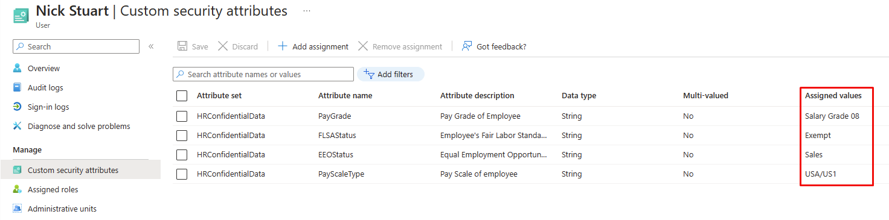Click the Remove assignment button
Screen dimensions: 889x220
[x=400, y=46]
